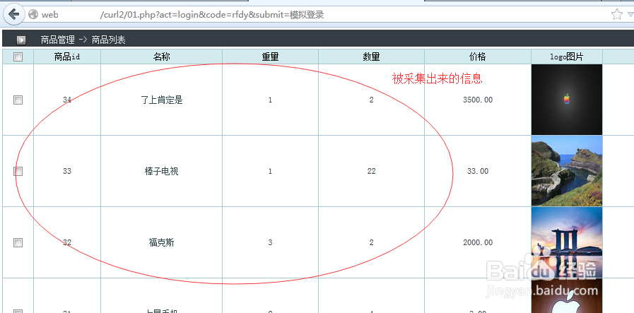Click the logo图片 column header
634x313 pixels.
pyautogui.click(x=567, y=57)
